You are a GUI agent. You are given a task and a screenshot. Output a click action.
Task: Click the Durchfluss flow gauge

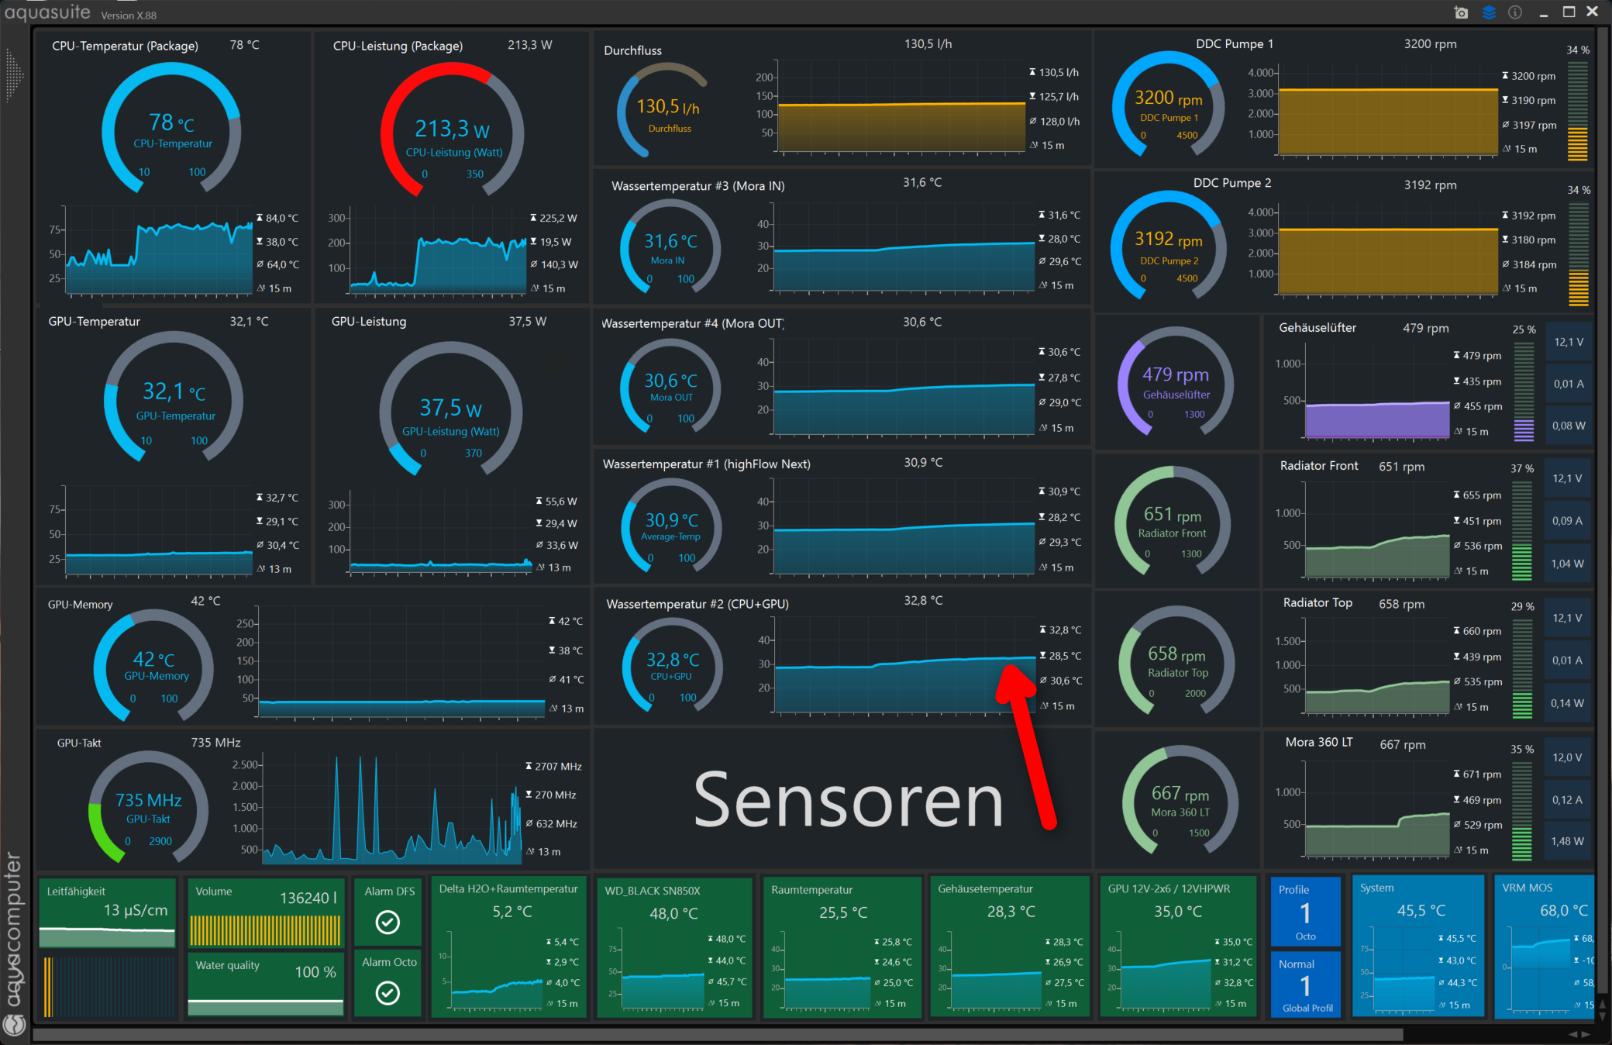pos(667,109)
